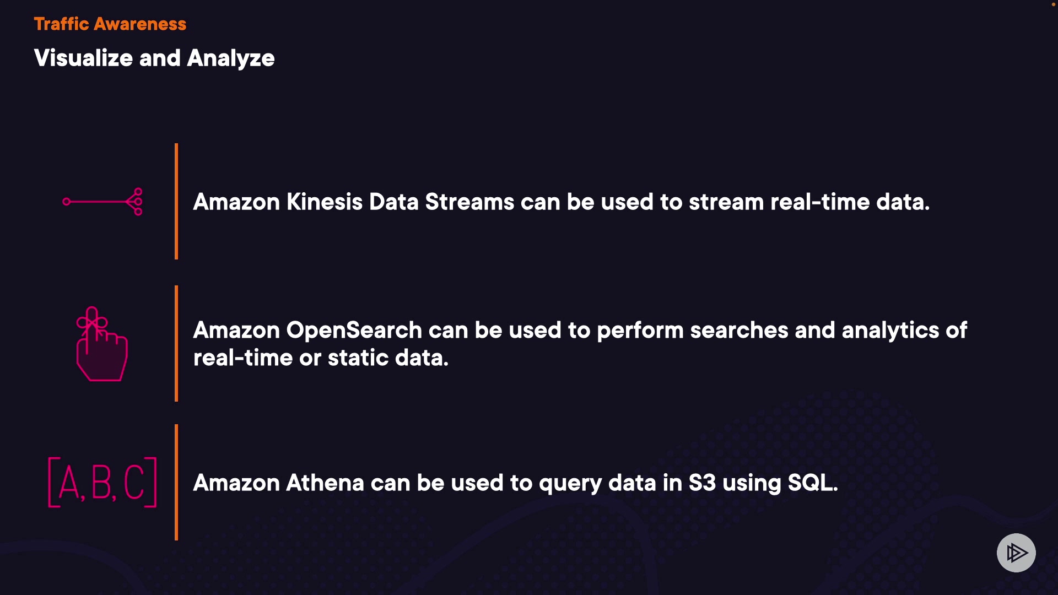Click the Pluralsight play logo
This screenshot has width=1058, height=595.
(1016, 553)
